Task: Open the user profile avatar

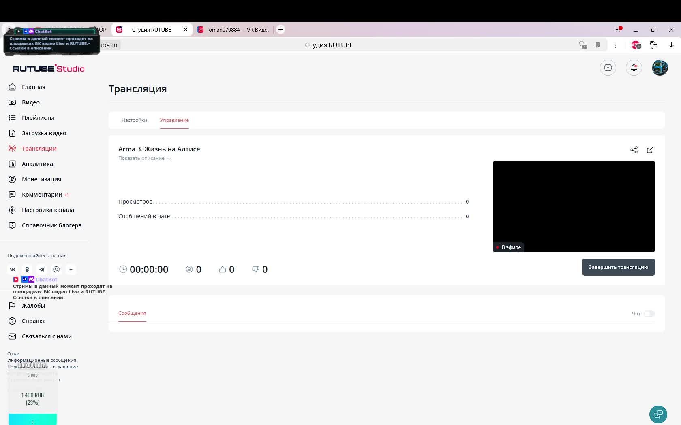Action: 660,68
